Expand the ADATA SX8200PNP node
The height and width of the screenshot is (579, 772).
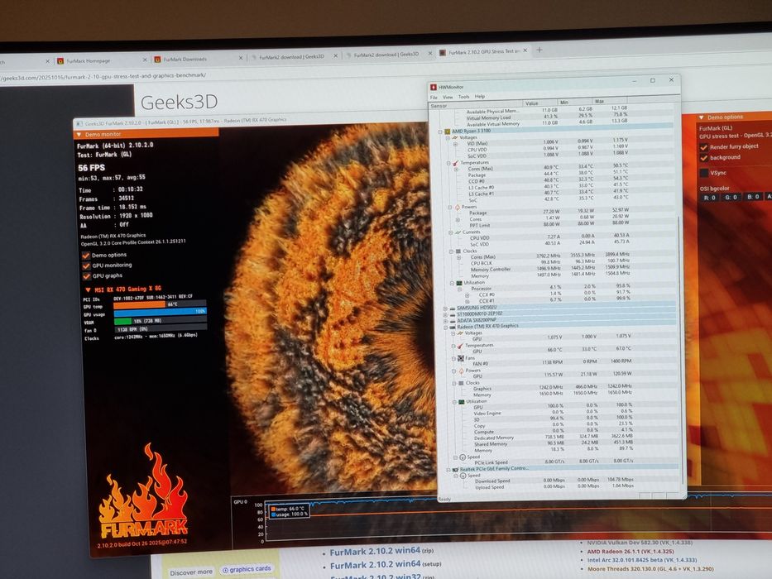445,321
